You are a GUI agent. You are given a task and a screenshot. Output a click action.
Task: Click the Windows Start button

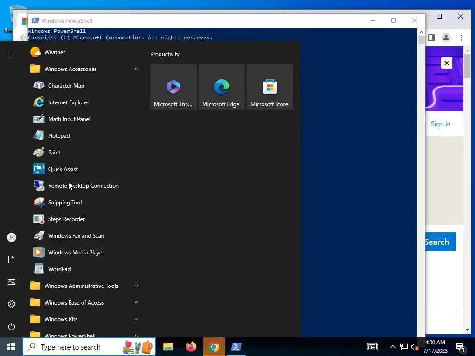11,347
